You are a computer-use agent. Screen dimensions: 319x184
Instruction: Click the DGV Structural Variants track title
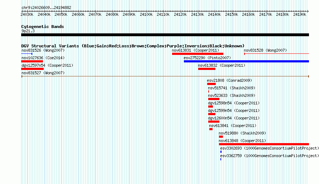point(133,46)
